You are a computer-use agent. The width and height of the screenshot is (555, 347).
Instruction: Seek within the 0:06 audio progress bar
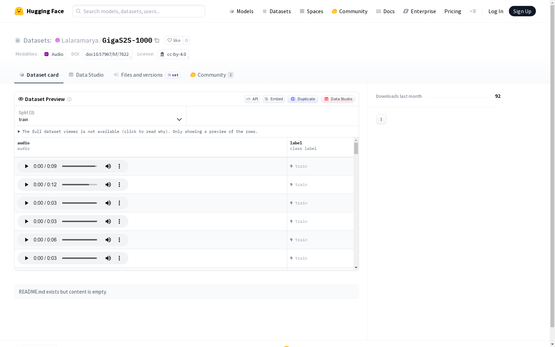79,240
